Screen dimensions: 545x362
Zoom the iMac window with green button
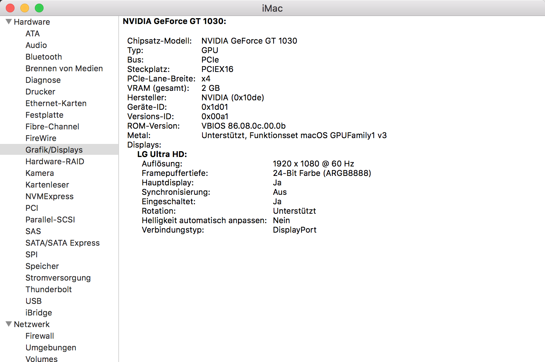[x=39, y=8]
